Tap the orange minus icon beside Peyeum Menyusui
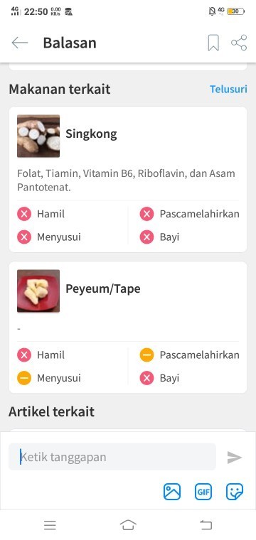256x540 pixels. (x=24, y=378)
